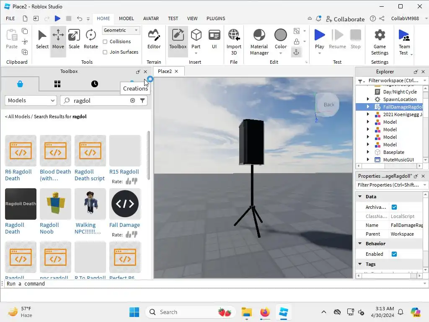Expand the 2021 Koenigsegg model
Screen dimensions: 429x322
coord(368,114)
